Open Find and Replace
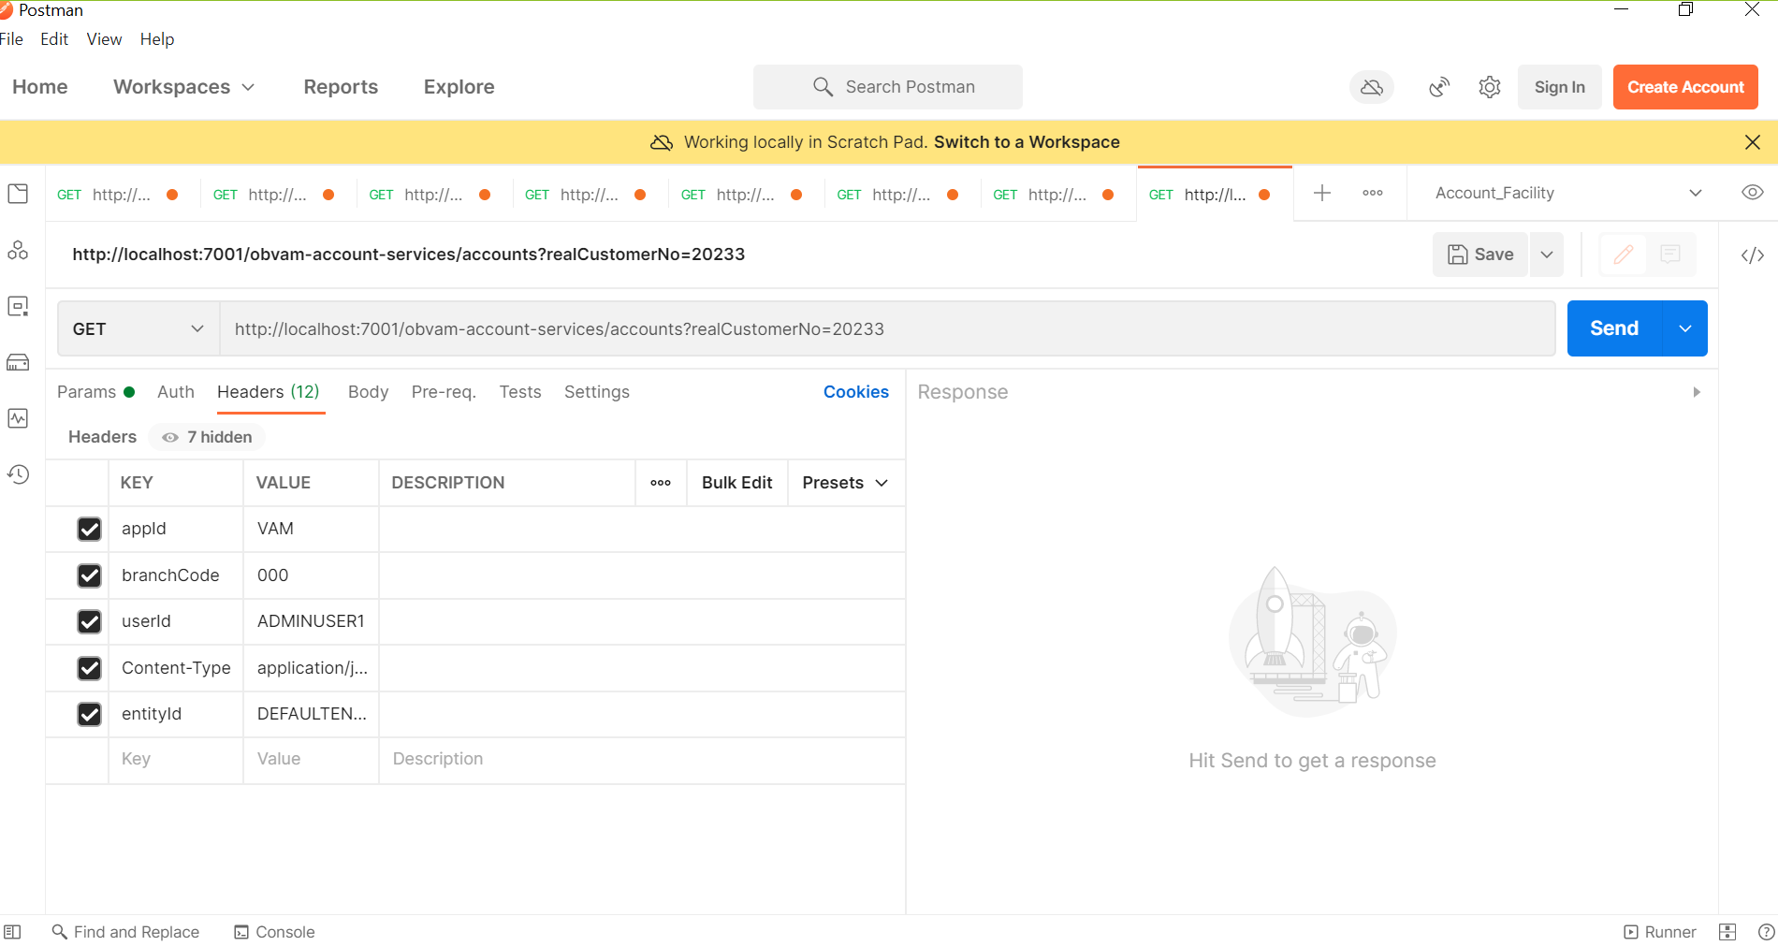 coord(125,932)
